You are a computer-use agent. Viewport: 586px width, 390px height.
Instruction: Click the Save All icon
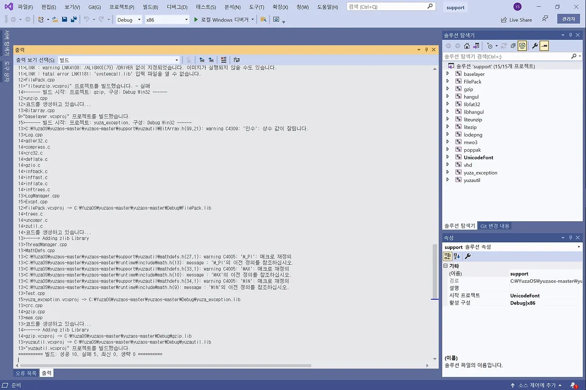coord(73,20)
